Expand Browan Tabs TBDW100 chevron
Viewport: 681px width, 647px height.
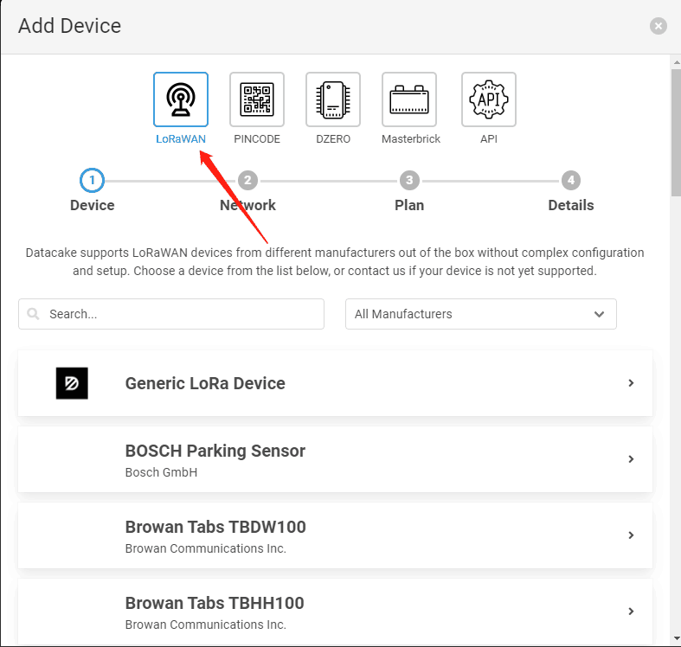point(631,535)
